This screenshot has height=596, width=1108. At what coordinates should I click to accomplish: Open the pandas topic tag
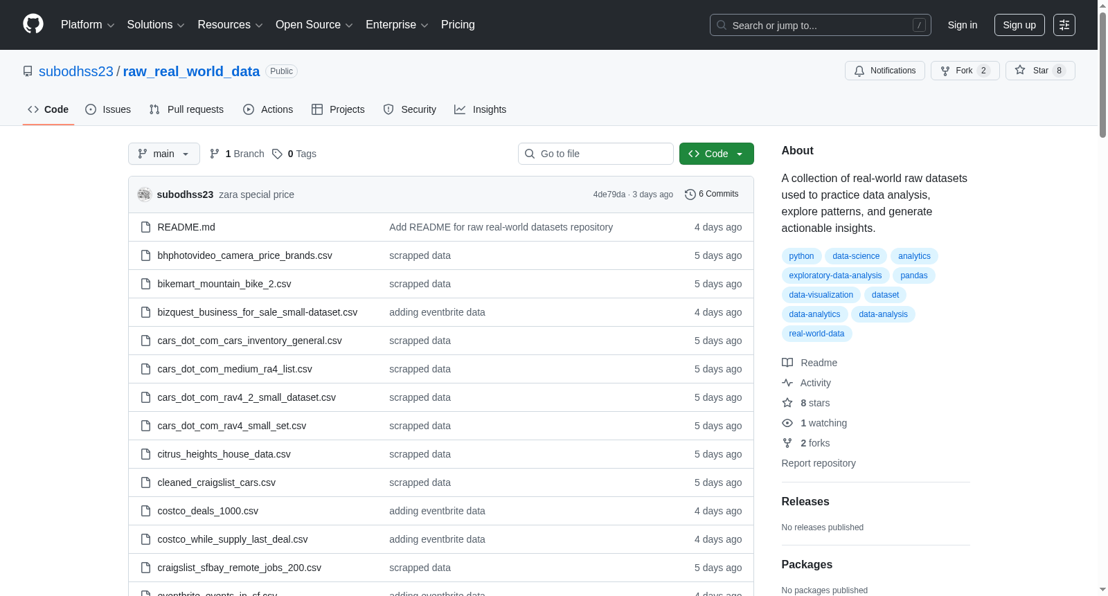[914, 276]
